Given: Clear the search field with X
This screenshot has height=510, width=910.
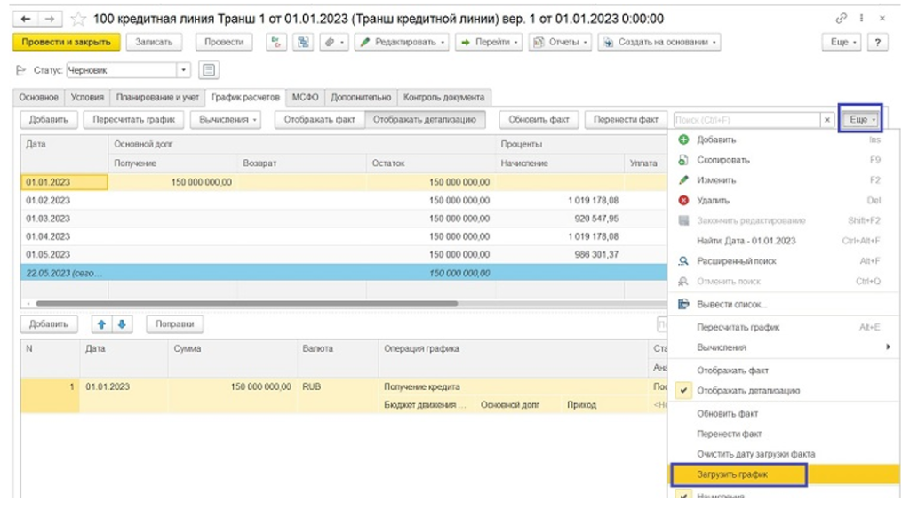Looking at the screenshot, I should (827, 120).
